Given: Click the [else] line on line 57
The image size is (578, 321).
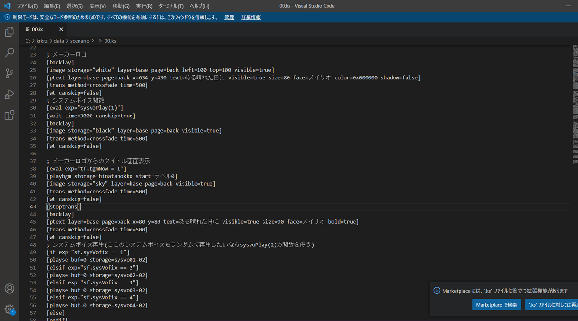Looking at the screenshot, I should (55, 313).
